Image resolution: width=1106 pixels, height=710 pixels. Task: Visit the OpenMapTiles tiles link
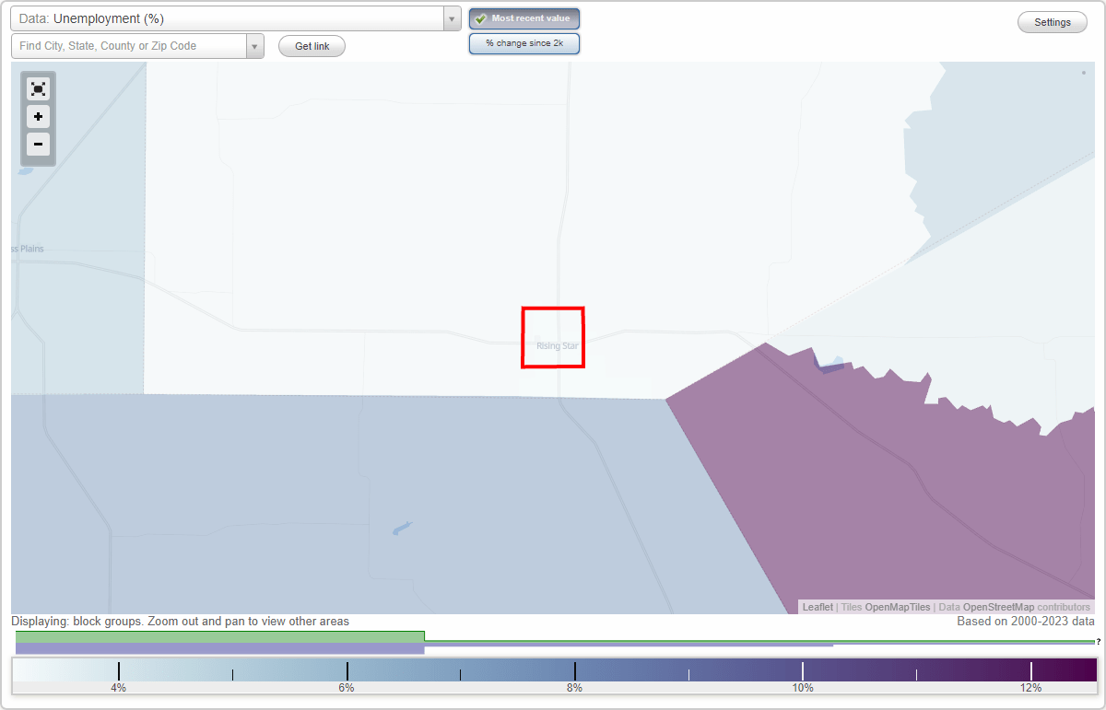[x=898, y=607]
